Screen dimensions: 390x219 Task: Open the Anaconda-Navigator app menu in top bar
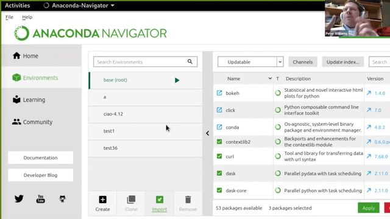79,5
